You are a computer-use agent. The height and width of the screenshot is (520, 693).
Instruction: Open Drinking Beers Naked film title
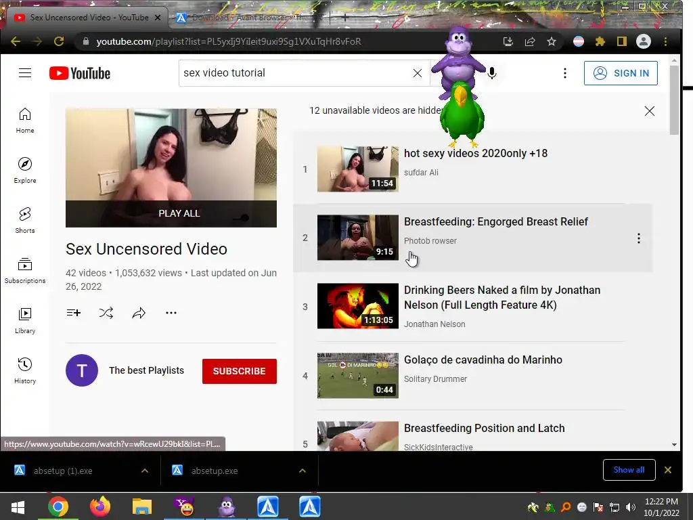(502, 298)
